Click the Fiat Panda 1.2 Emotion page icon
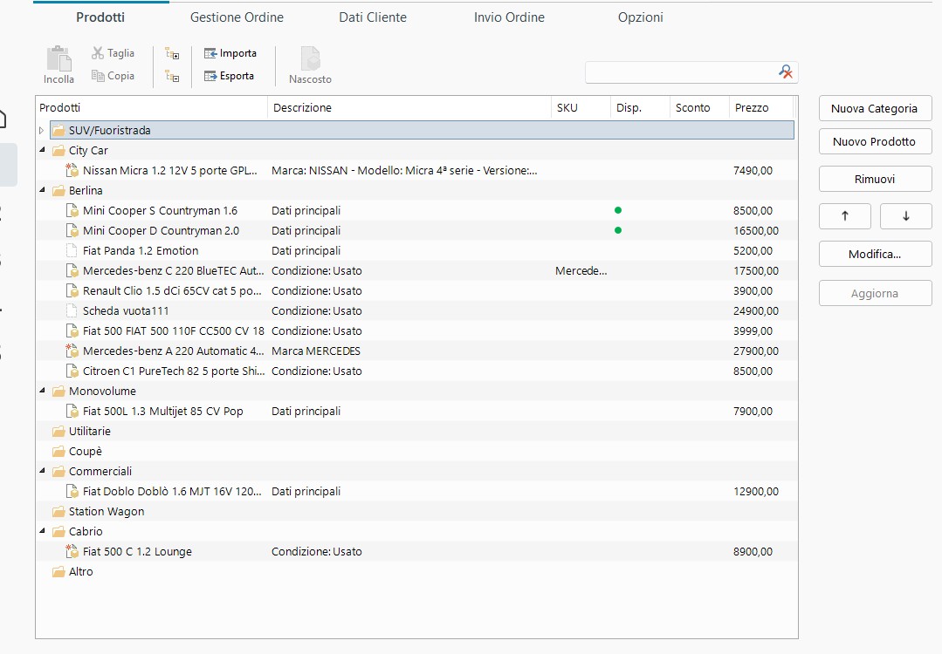The image size is (942, 654). click(x=72, y=251)
